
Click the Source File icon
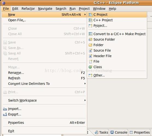[x=90, y=50]
